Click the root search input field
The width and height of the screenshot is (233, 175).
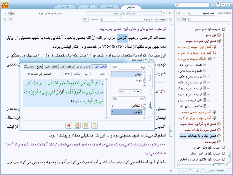[x=132, y=67]
